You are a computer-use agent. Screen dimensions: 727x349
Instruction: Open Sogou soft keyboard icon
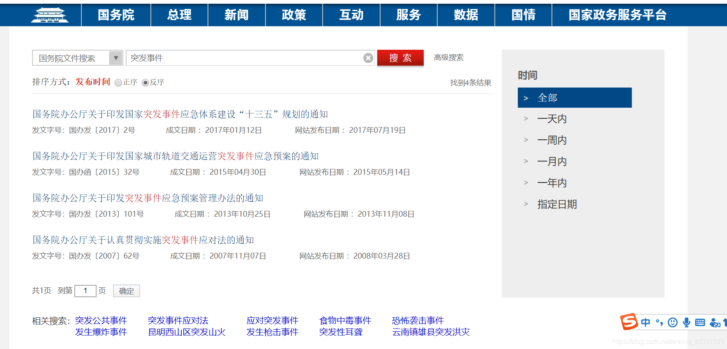(x=700, y=322)
